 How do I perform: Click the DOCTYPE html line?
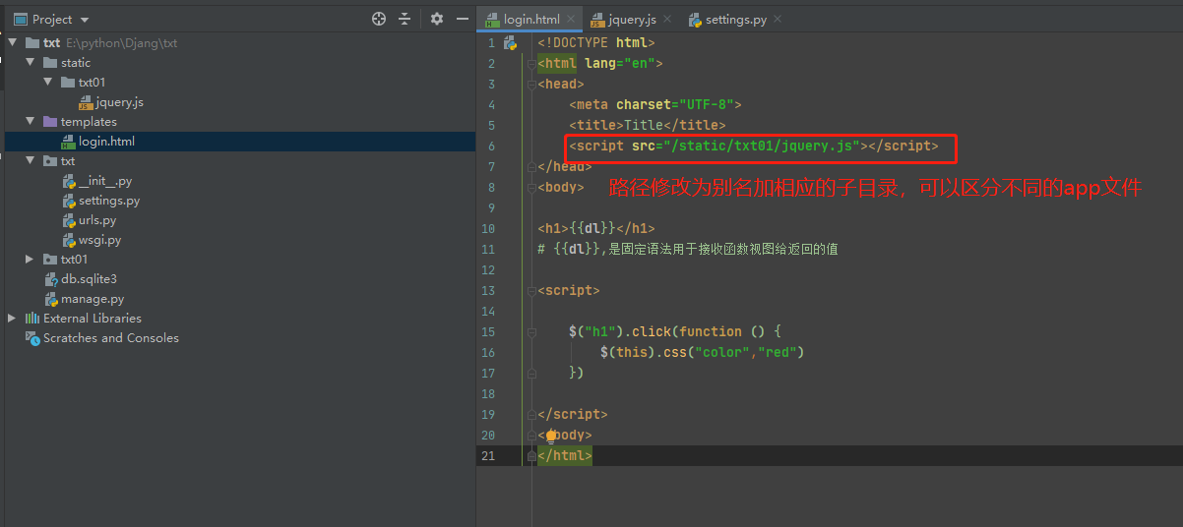pyautogui.click(x=595, y=43)
